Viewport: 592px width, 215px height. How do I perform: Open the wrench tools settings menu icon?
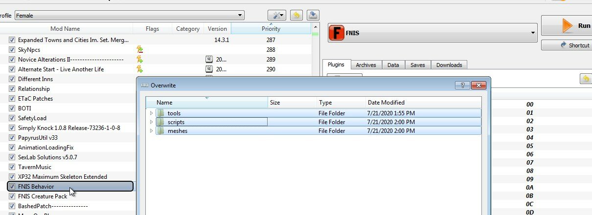tap(276, 15)
